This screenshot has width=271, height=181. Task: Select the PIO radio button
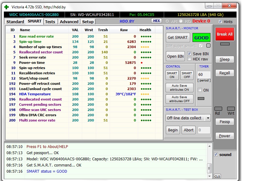(x=181, y=21)
